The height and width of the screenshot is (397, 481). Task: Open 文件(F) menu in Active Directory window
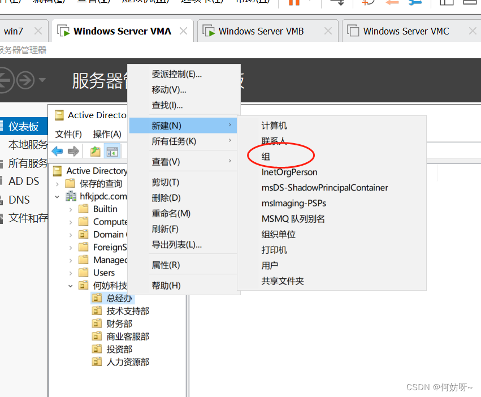(68, 134)
